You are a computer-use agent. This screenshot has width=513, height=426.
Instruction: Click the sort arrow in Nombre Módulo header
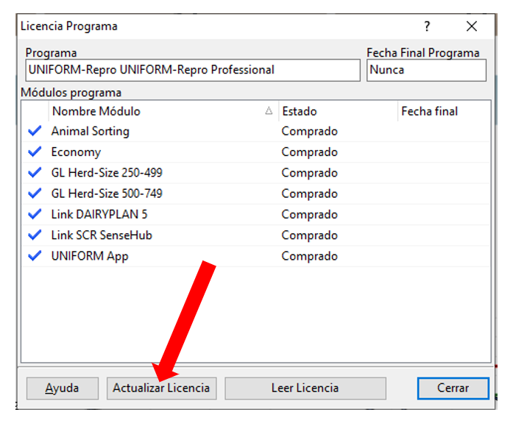(x=269, y=111)
